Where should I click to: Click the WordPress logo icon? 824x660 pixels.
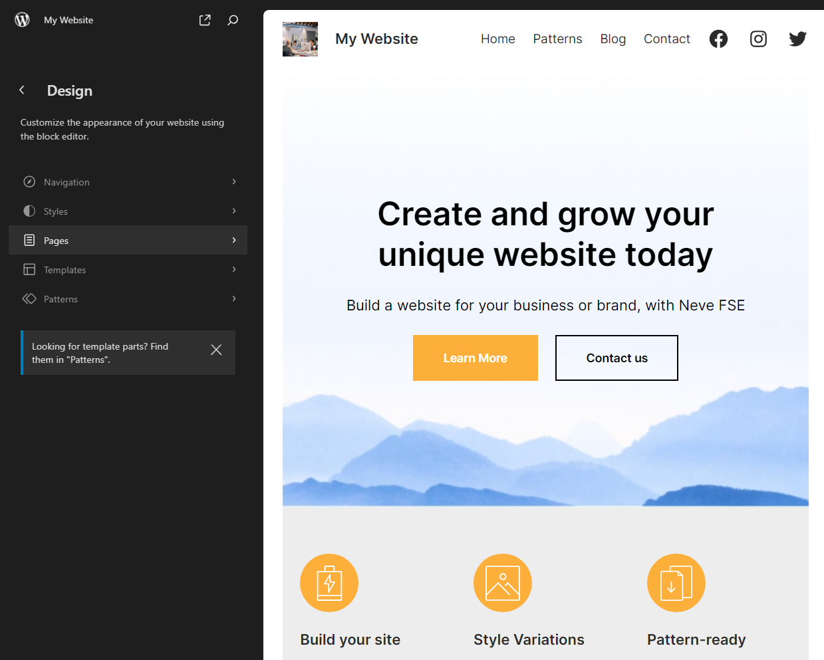click(22, 20)
